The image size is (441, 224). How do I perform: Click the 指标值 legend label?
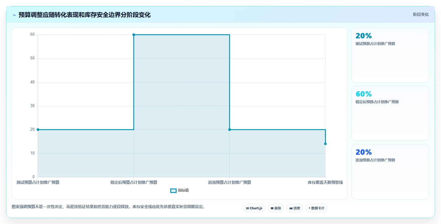point(183,190)
